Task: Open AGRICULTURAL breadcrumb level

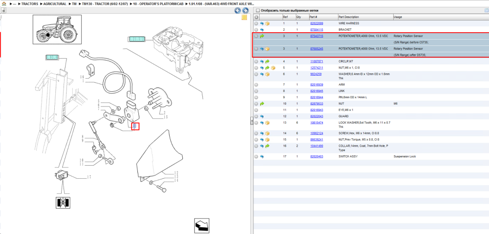Action: 55,4
